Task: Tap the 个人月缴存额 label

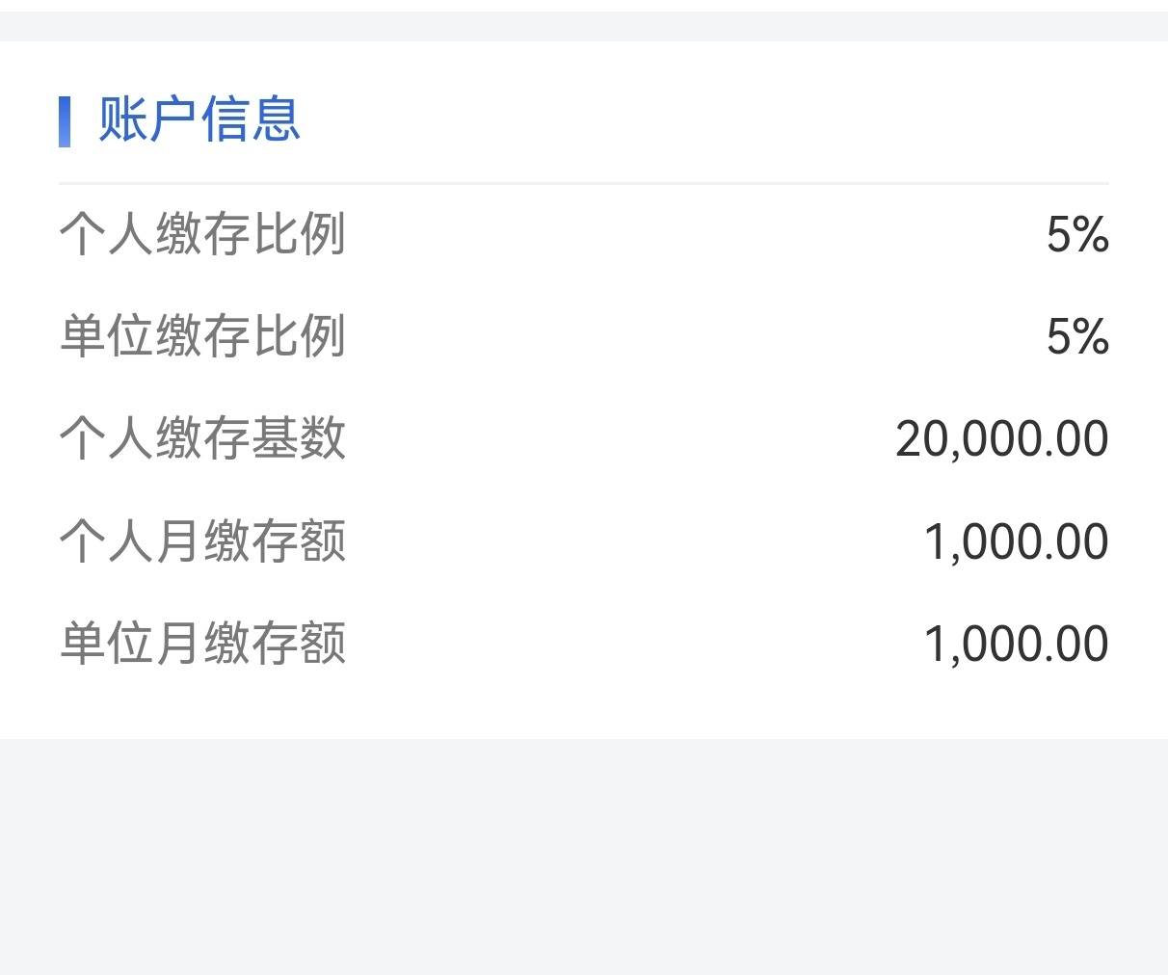Action: 202,540
